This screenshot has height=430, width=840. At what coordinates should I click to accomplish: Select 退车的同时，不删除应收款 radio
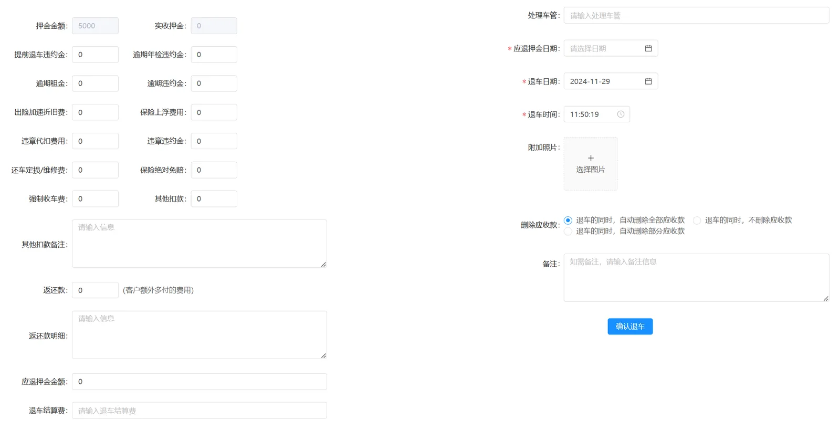(697, 221)
